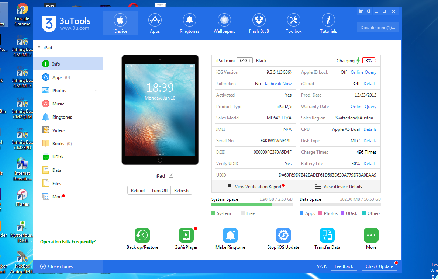Image resolution: width=438 pixels, height=279 pixels.
Task: Toggle the Close iTunes option
Action: click(x=57, y=266)
